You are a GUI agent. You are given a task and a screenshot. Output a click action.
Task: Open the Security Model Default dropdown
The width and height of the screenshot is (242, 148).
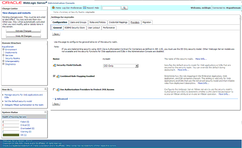point(120,66)
